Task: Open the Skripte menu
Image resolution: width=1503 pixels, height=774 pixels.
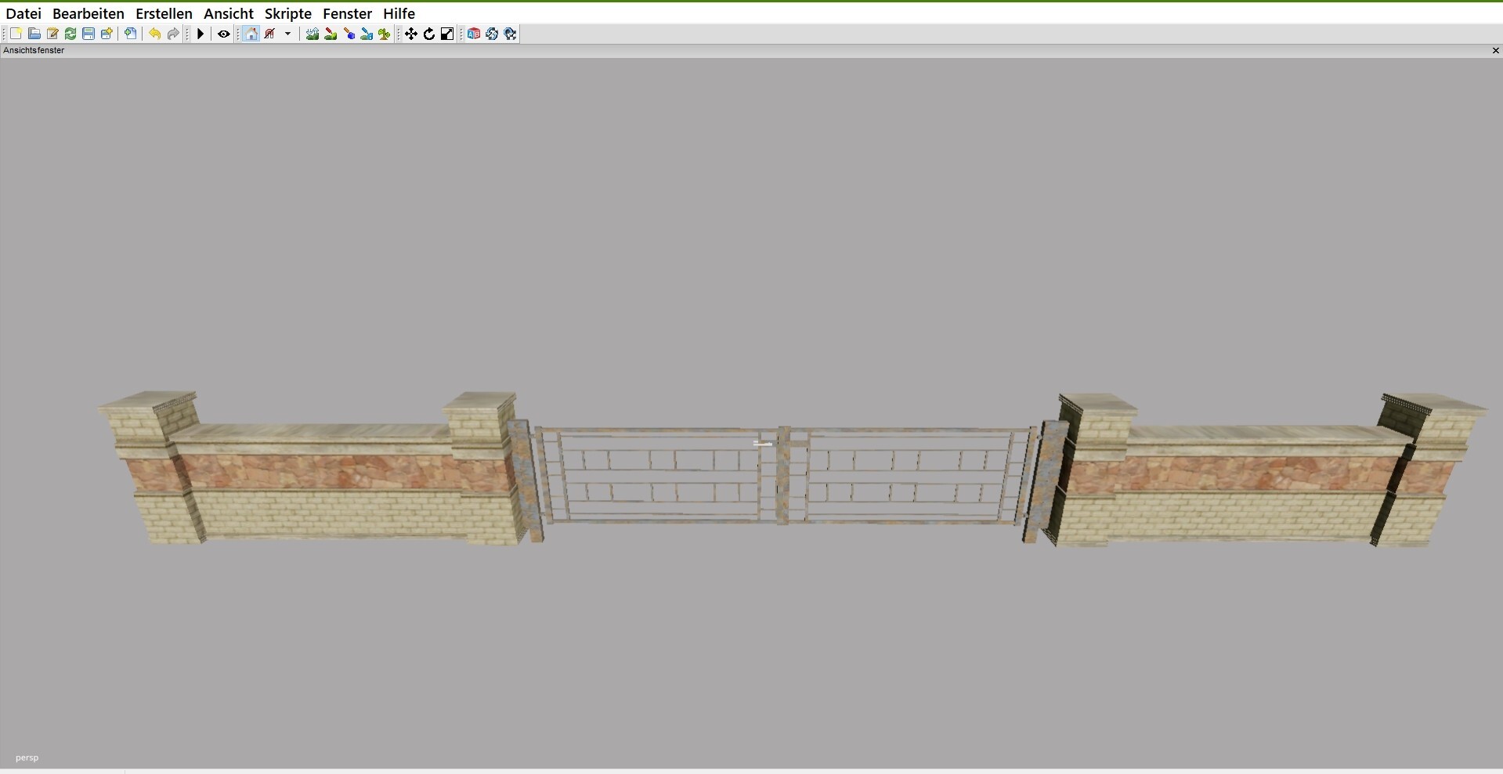Action: coord(287,13)
